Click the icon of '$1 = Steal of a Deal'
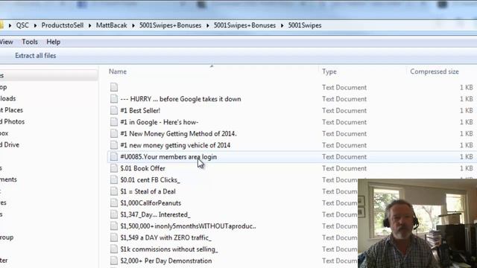The height and width of the screenshot is (268, 477). [114, 191]
